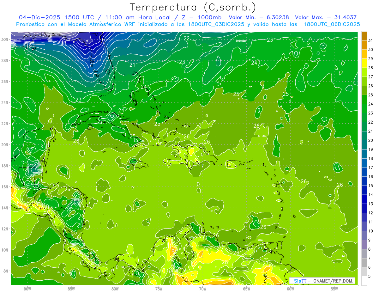Click the 'Valor Max. = 31.4037' text
Image resolution: width=379 pixels, height=293 pixels.
(x=326, y=17)
